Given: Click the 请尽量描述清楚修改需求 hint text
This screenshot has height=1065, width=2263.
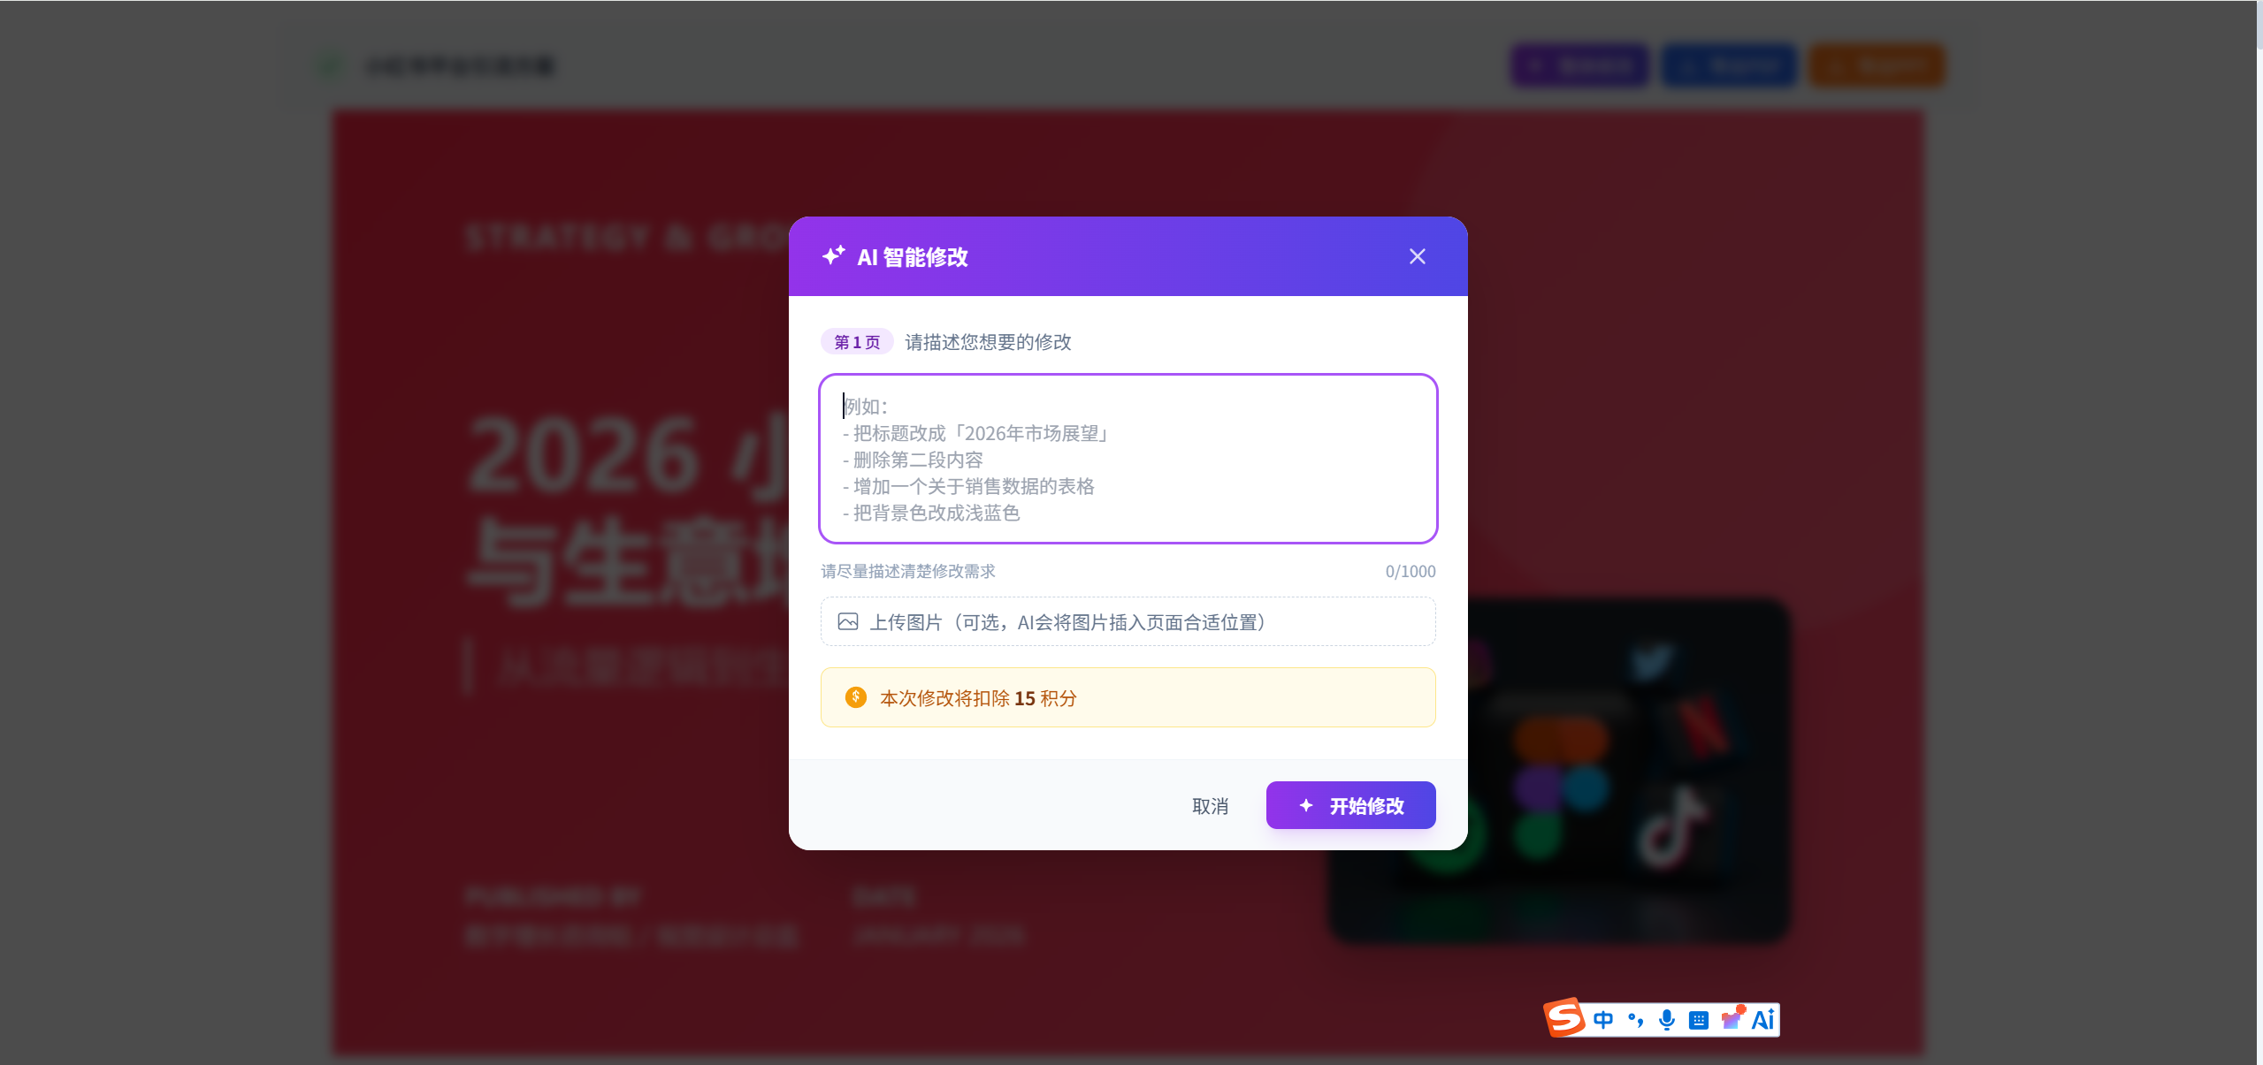Looking at the screenshot, I should coord(907,571).
